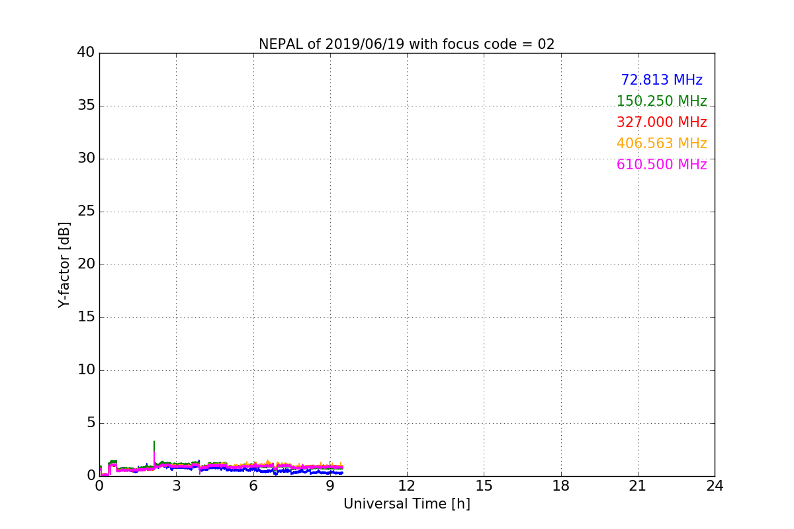Image resolution: width=794 pixels, height=529 pixels.
Task: Select the 150.250 MHz legend label
Action: click(x=662, y=101)
